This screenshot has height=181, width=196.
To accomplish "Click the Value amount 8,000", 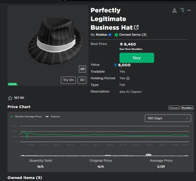I will click(x=124, y=65).
